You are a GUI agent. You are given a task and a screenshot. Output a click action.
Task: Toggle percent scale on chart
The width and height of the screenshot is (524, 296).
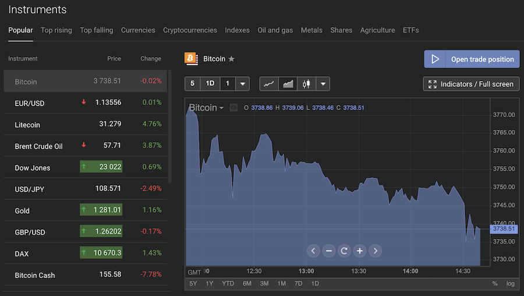(495, 284)
